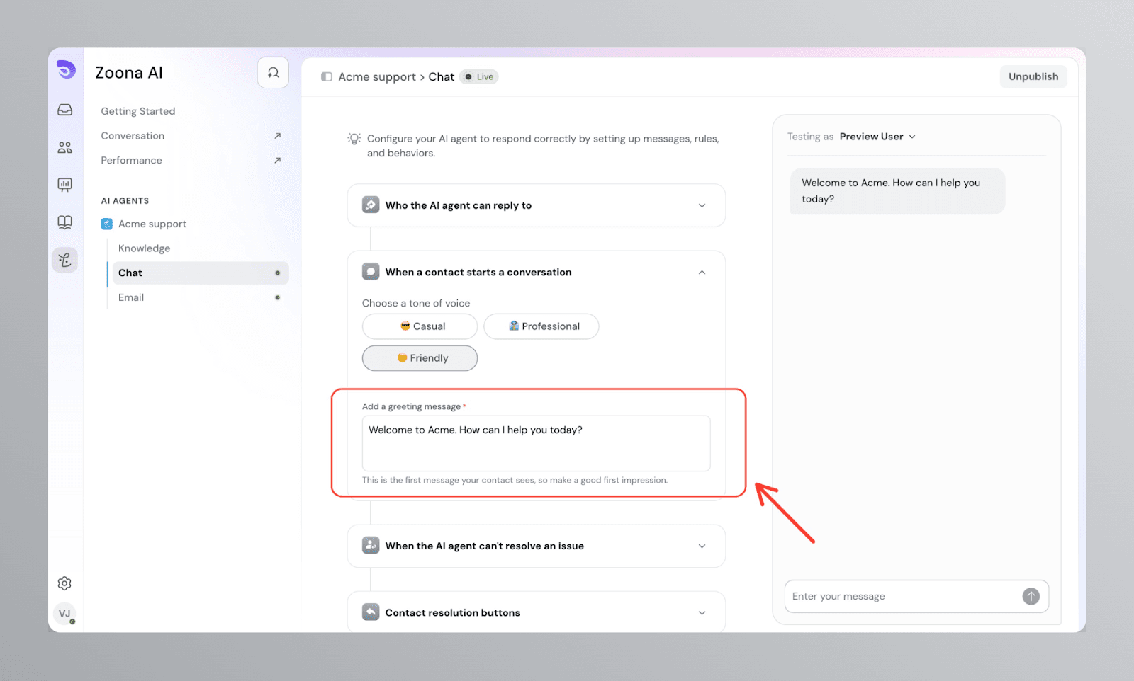
Task: Open the knowledge book icon in rail
Action: [65, 222]
